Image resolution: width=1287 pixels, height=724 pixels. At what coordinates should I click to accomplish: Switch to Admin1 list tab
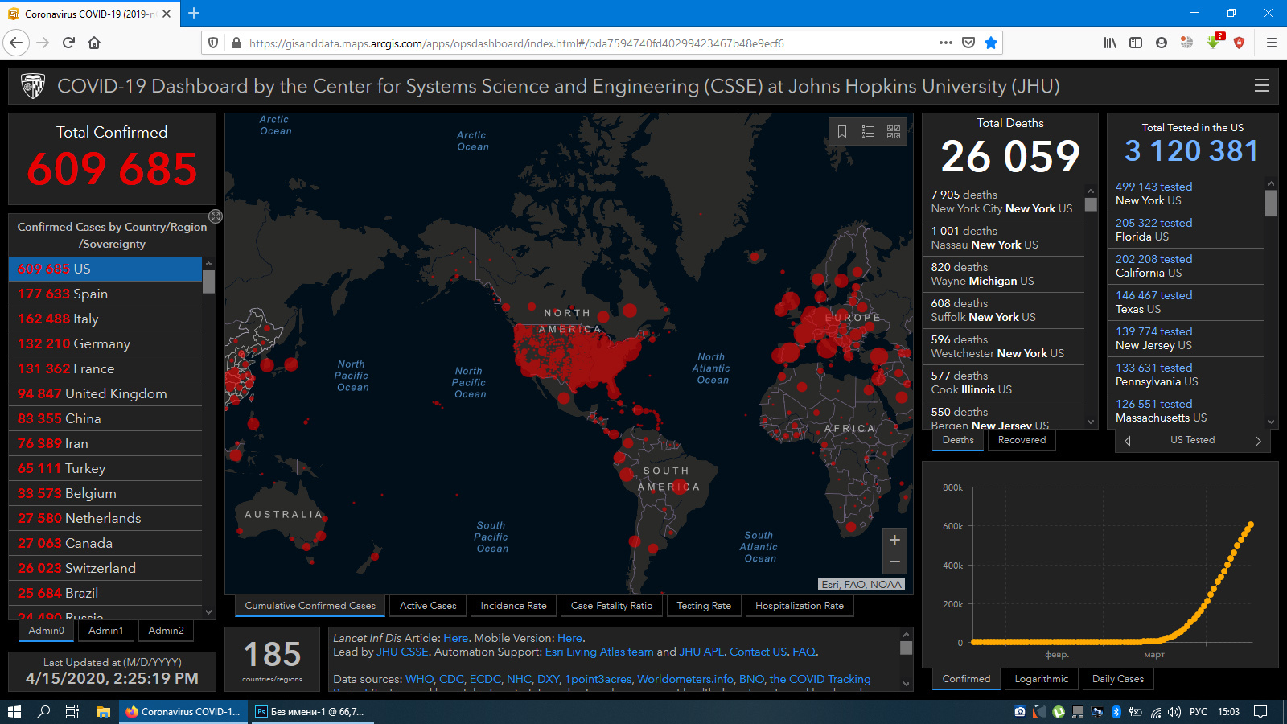pos(106,631)
